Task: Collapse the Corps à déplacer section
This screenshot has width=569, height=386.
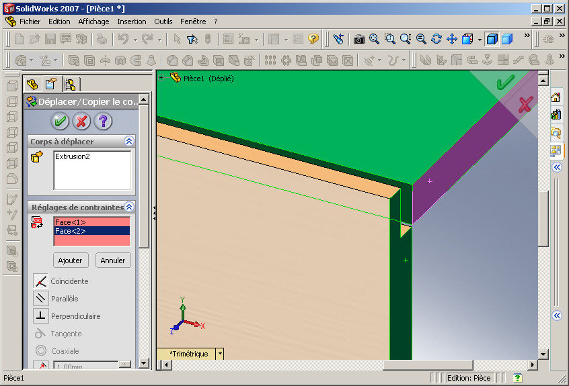Action: coord(129,141)
